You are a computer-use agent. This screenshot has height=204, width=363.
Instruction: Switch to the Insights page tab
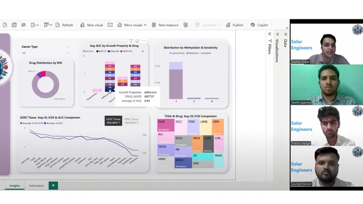[15, 186]
